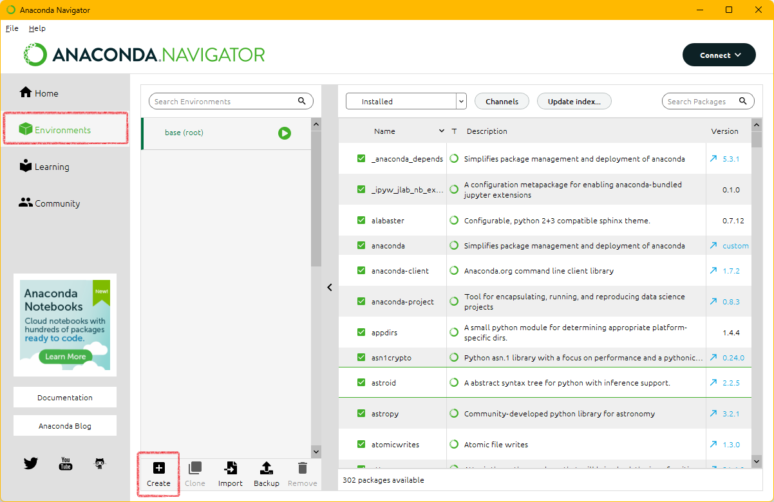The image size is (774, 502).
Task: Go to the Home tab
Action: pyautogui.click(x=65, y=93)
